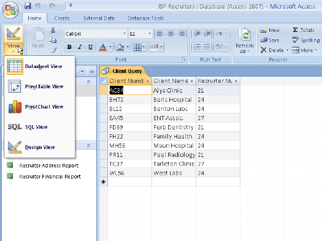Click New record button
This screenshot has width=322, height=241.
coord(270,30)
